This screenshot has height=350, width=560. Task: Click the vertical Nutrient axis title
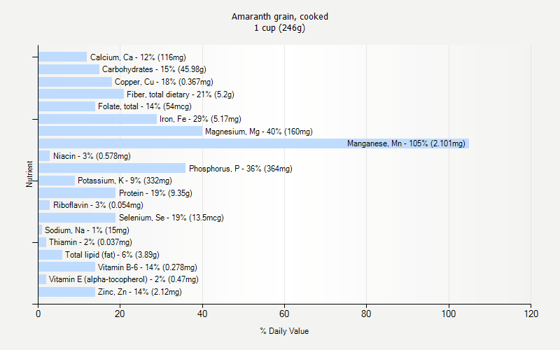(29, 174)
